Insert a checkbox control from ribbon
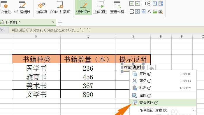Screen dimensions: 204x115 [132, 4]
